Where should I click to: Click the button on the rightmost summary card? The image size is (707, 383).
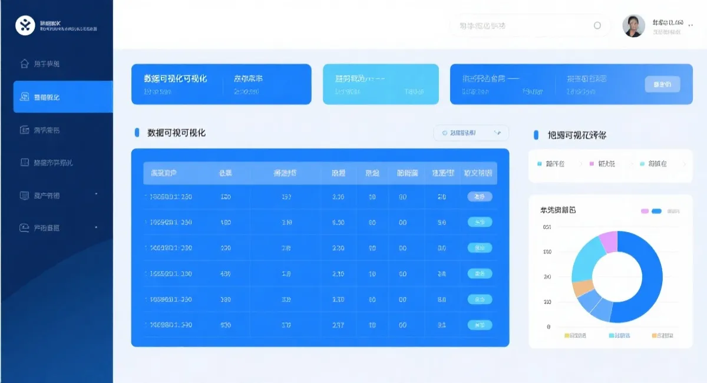(662, 84)
